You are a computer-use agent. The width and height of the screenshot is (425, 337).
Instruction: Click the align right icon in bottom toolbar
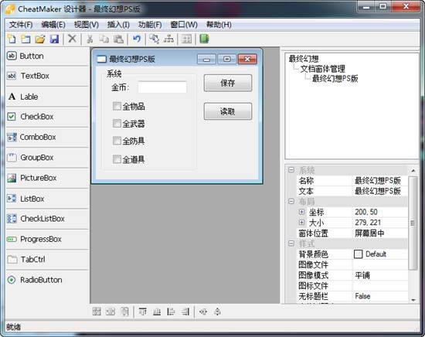click(x=185, y=311)
